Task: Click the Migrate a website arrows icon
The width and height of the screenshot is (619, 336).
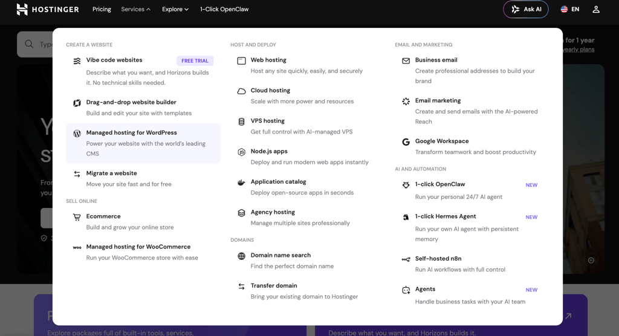Action: pos(77,174)
